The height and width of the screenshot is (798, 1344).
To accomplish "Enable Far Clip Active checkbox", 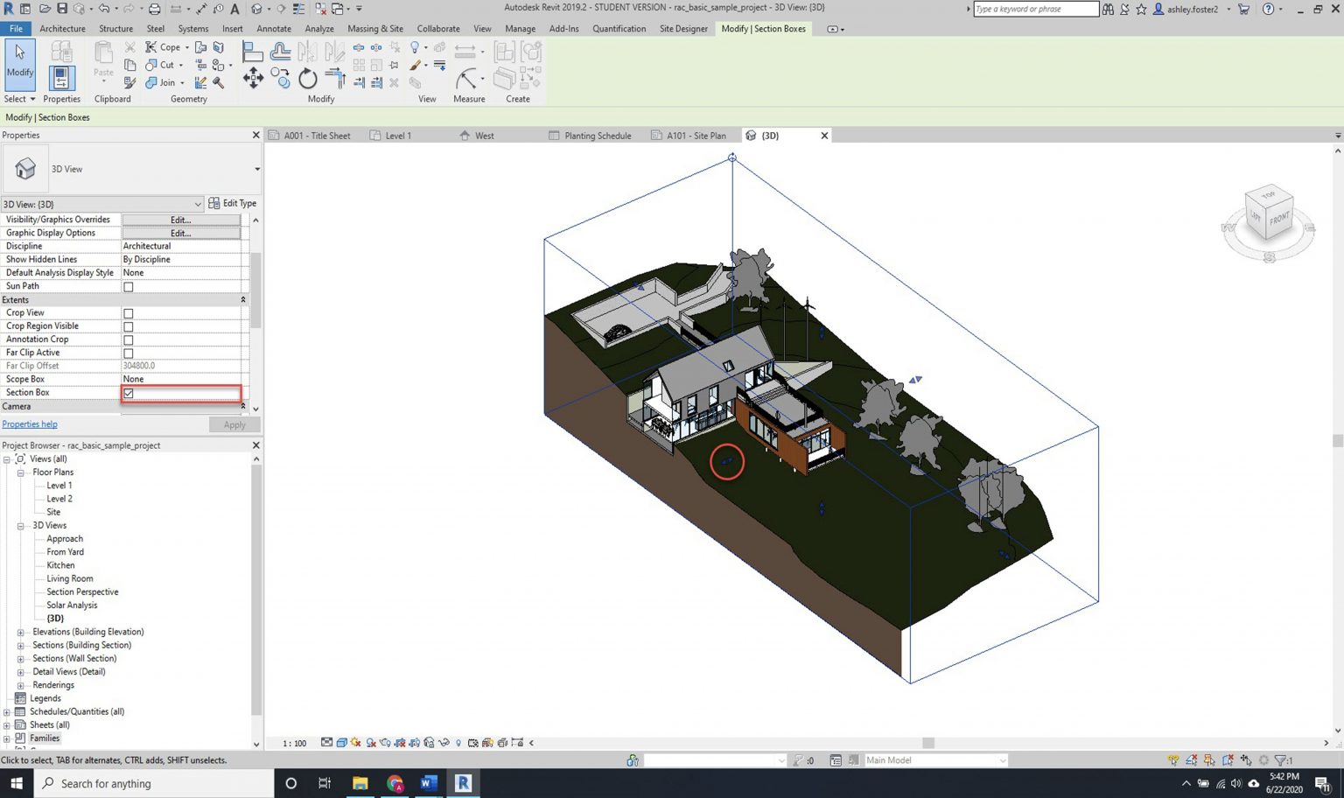I will click(x=128, y=352).
